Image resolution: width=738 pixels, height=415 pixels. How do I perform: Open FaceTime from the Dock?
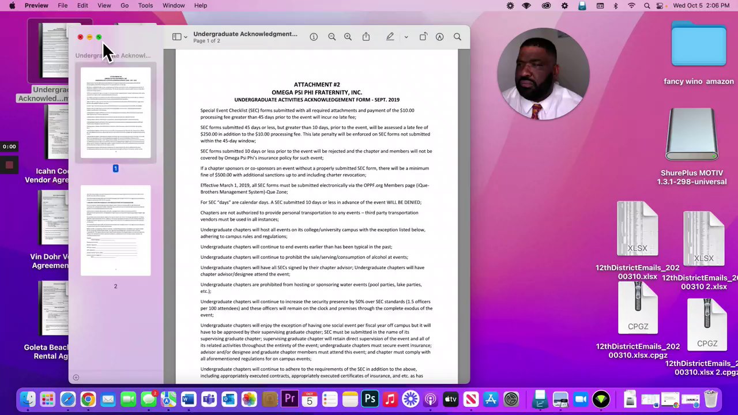click(129, 399)
